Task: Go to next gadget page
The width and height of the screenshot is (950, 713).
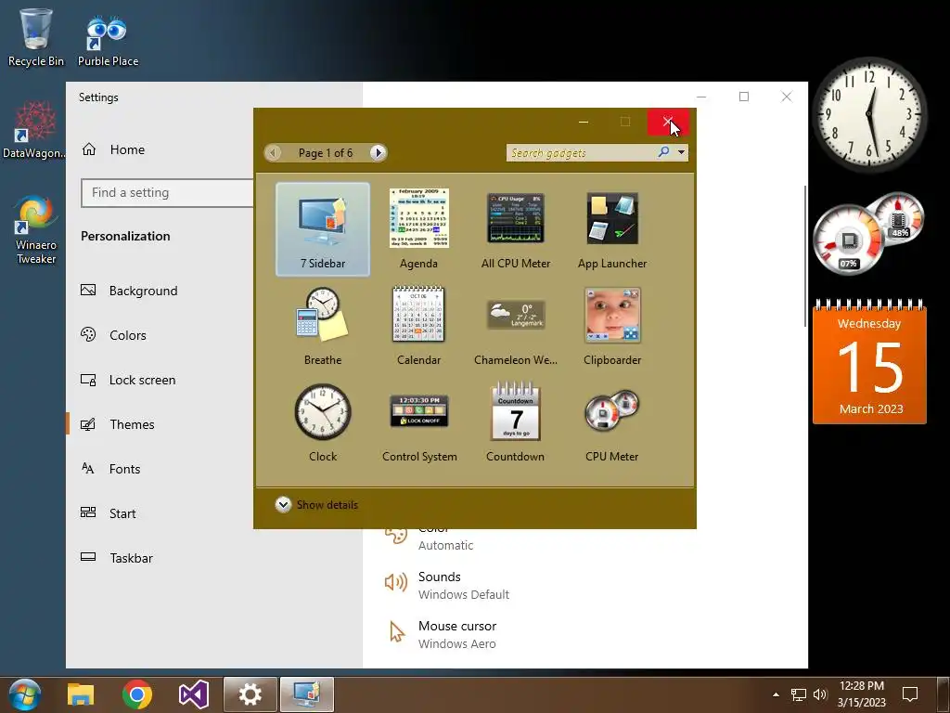Action: [x=379, y=153]
